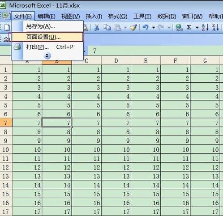Click the Undo arrow icon
Image resolution: width=223 pixels, height=216 pixels.
145,27
